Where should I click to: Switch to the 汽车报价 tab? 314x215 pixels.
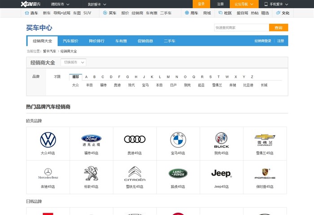click(70, 41)
